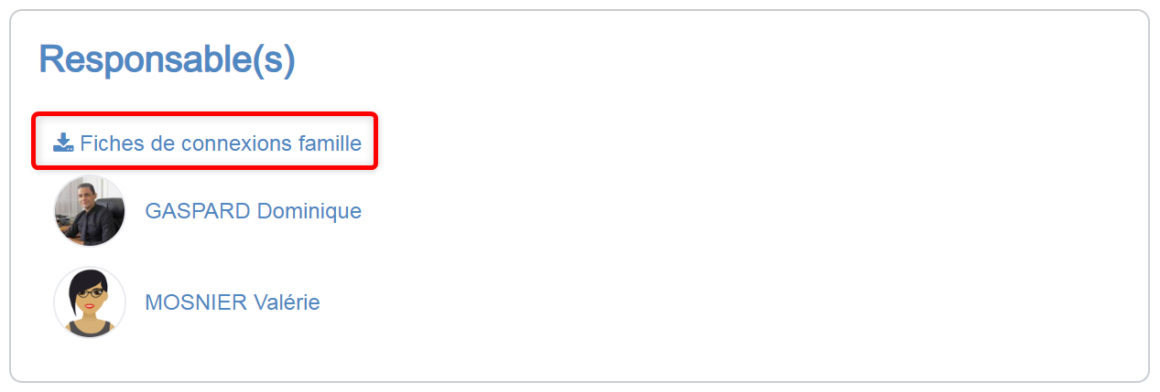This screenshot has height=392, width=1160.
Task: Click the round picture next to MOSNIER
Action: (90, 302)
